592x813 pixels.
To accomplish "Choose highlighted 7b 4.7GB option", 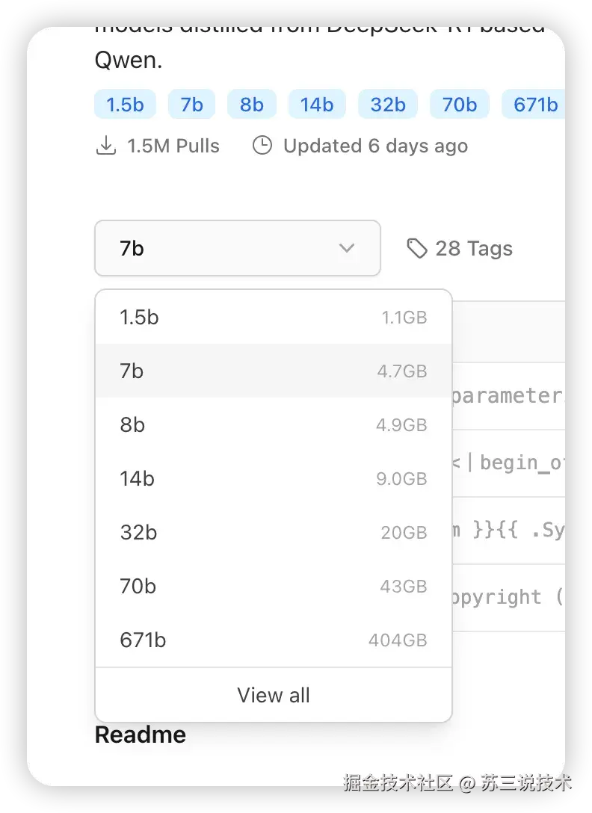I will tap(274, 371).
